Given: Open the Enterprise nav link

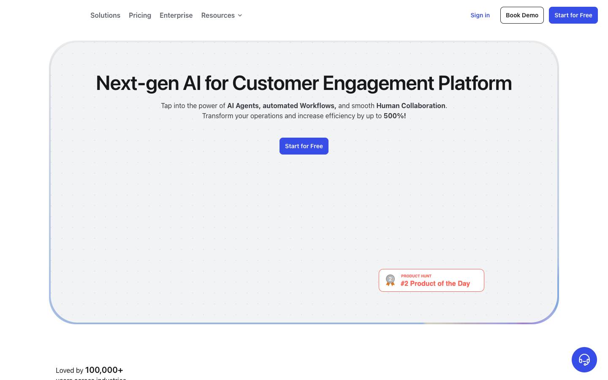Looking at the screenshot, I should point(176,15).
